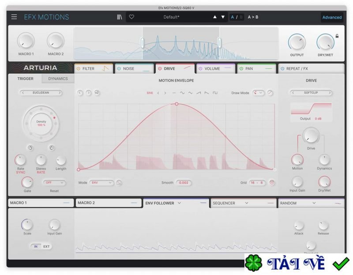Open the Draw Mode dropdown
The image size is (353, 275).
coord(258,93)
